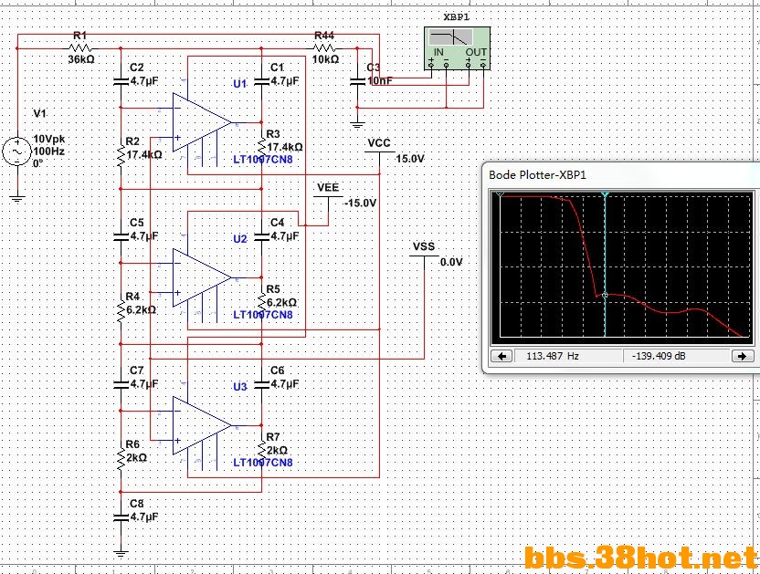
Task: Click the Bode Plotter-XBP1 title bar
Action: click(x=621, y=175)
